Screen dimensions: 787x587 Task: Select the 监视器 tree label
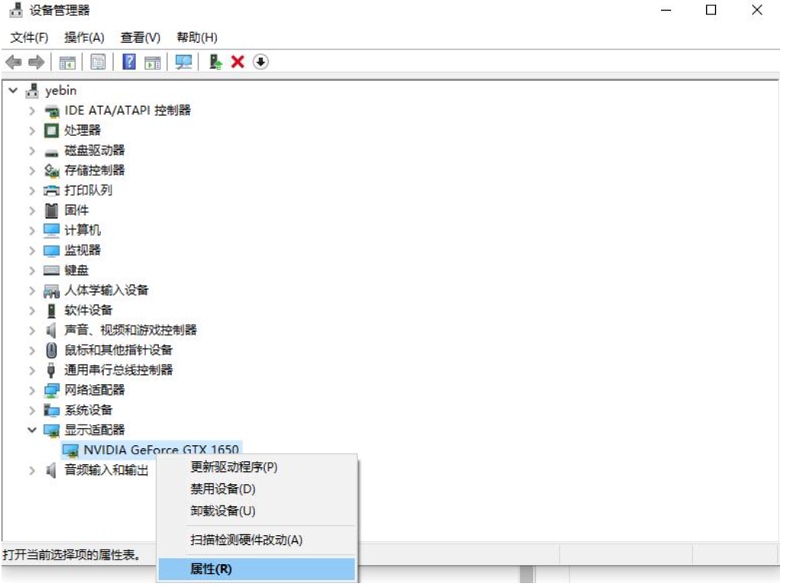coord(82,251)
